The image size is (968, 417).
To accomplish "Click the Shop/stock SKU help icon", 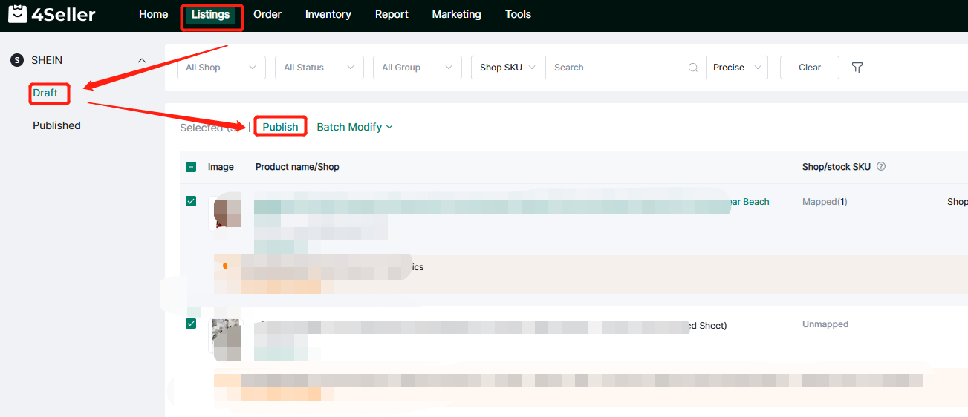I will tap(881, 167).
